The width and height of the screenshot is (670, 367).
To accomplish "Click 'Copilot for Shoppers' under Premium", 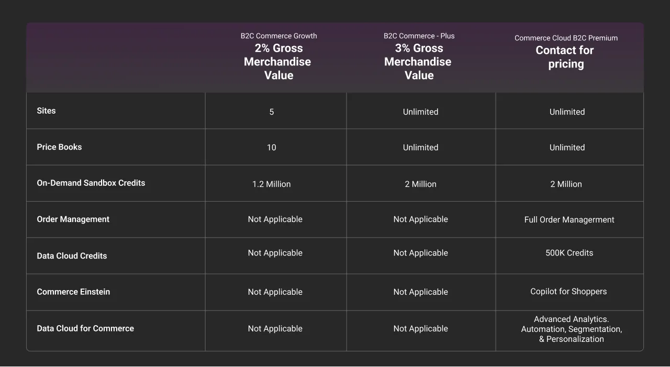I will tap(568, 291).
